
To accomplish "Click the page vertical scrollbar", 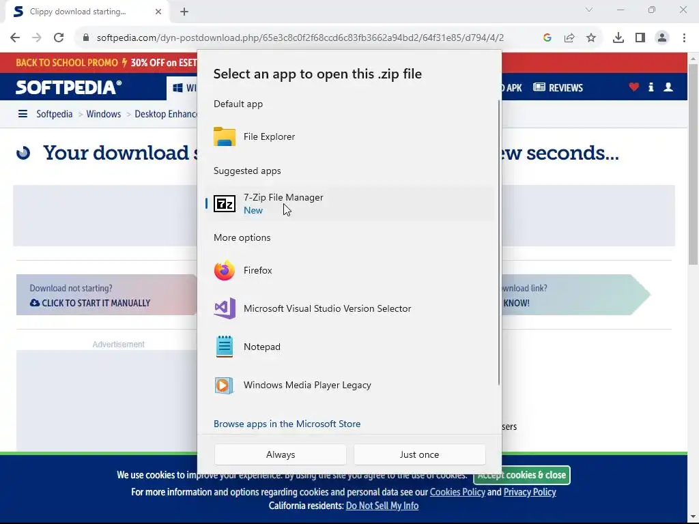I will tap(693, 165).
